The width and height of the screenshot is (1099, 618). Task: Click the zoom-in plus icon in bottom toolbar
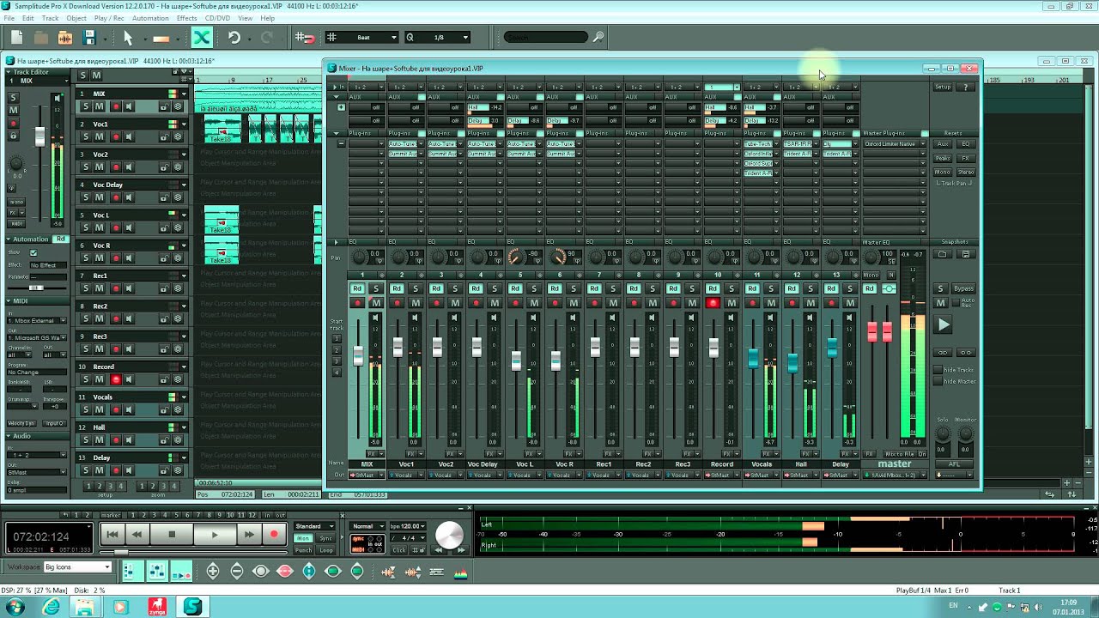click(x=213, y=572)
